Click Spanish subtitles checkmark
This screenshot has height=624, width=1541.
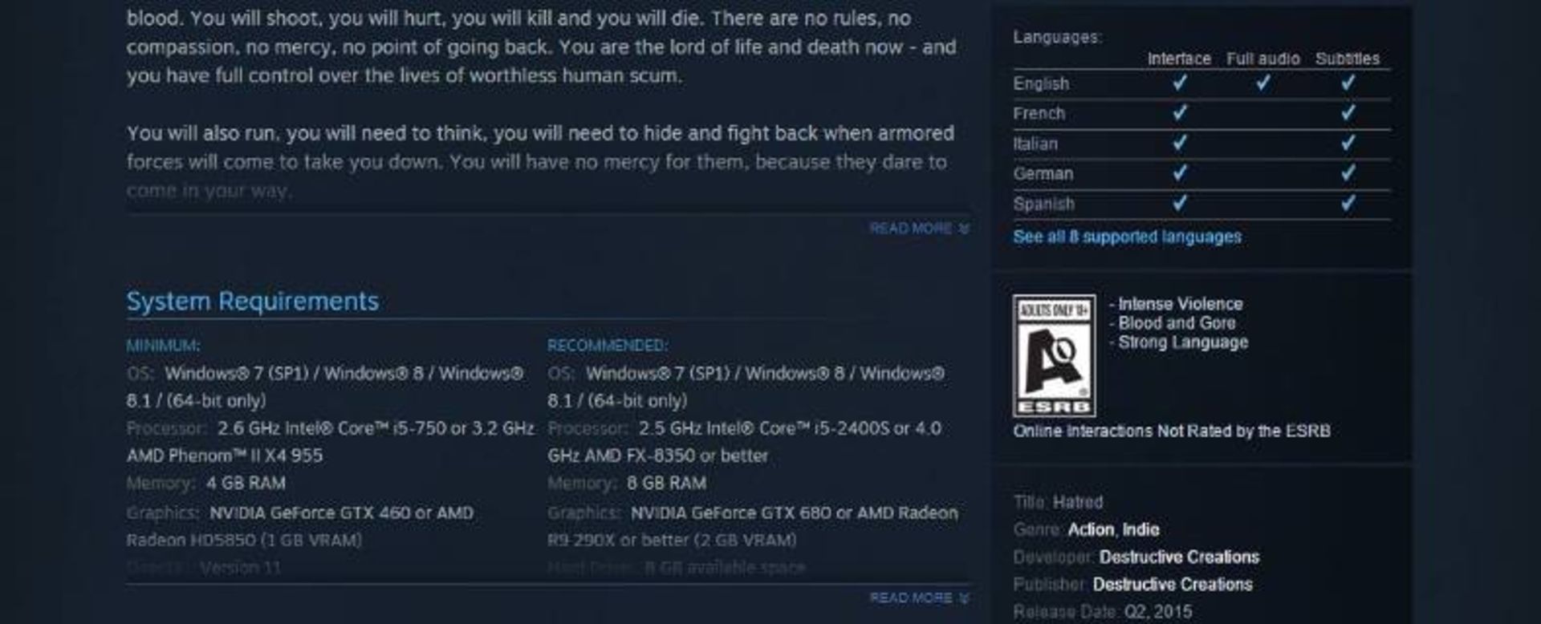[x=1348, y=203]
